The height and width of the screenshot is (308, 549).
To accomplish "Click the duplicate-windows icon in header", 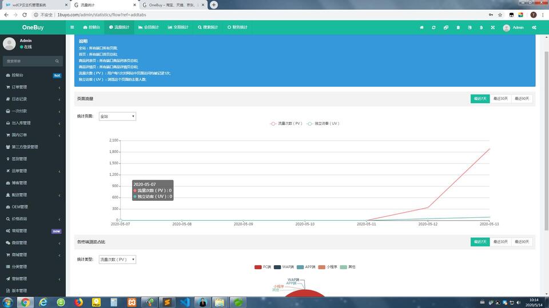I will [x=445, y=27].
